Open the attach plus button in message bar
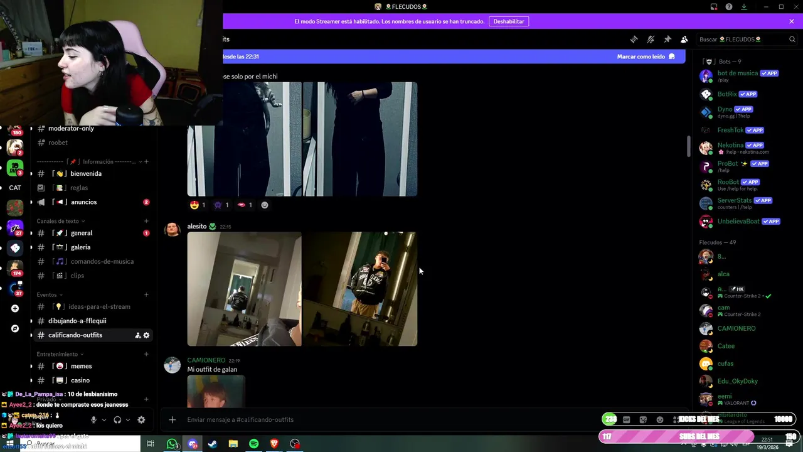803x452 pixels. [173, 419]
